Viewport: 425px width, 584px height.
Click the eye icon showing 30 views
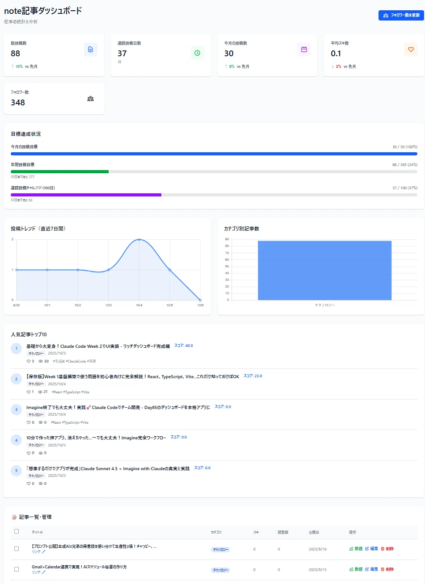(x=41, y=361)
